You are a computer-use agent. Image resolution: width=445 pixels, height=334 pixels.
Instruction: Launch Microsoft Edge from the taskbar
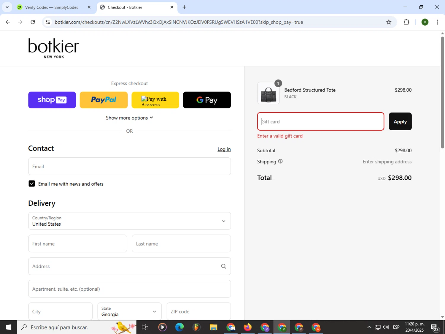pyautogui.click(x=179, y=327)
